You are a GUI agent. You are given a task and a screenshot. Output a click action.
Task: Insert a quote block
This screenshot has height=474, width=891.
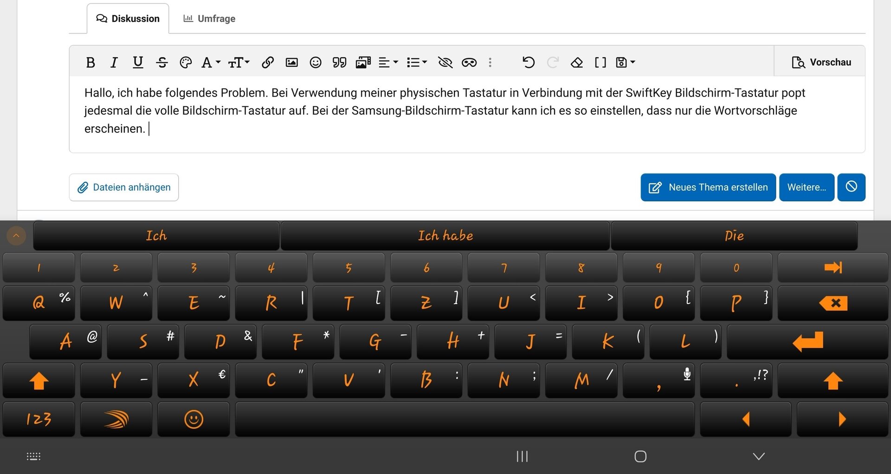pos(339,62)
